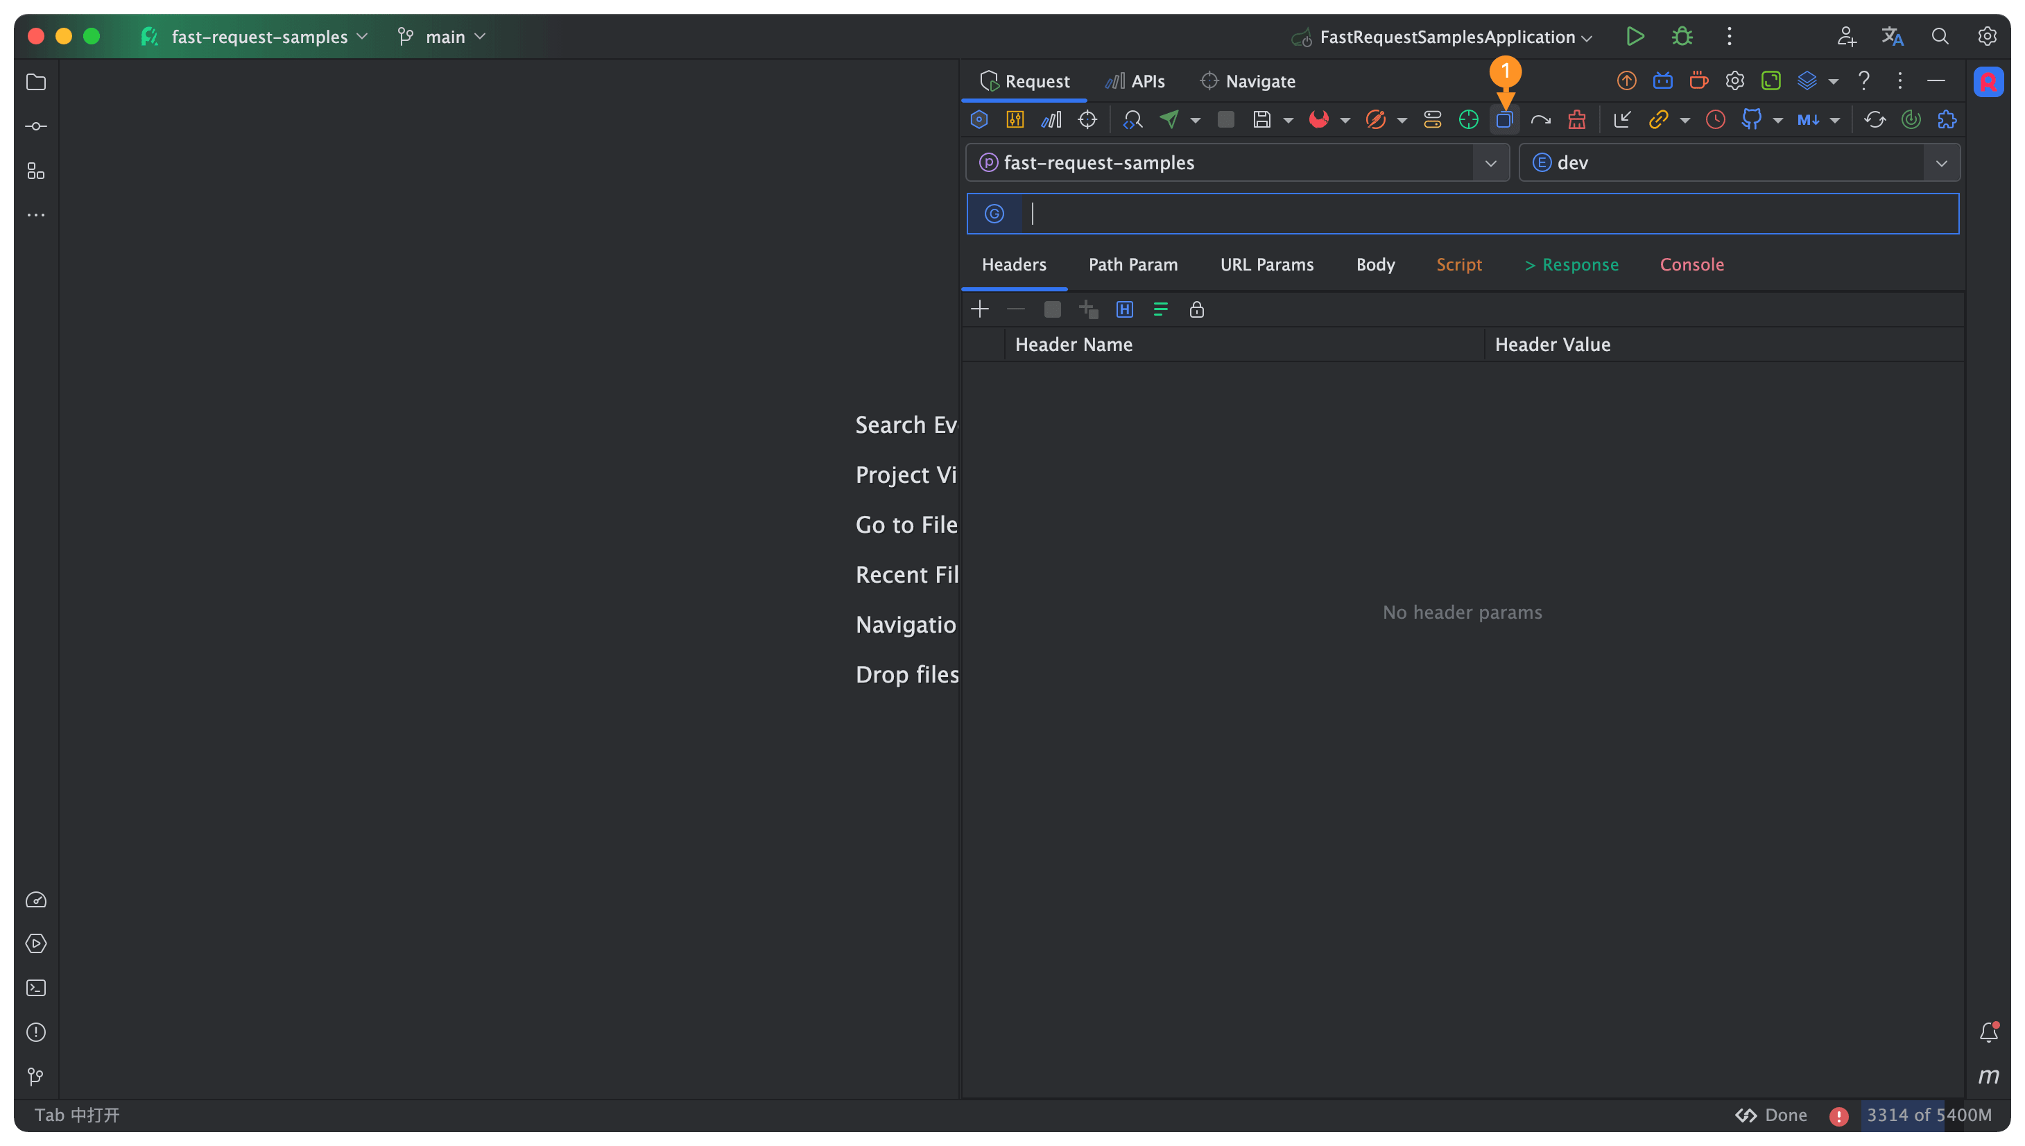Click the floppy disk save request icon
This screenshot has width=2025, height=1146.
(x=1262, y=119)
